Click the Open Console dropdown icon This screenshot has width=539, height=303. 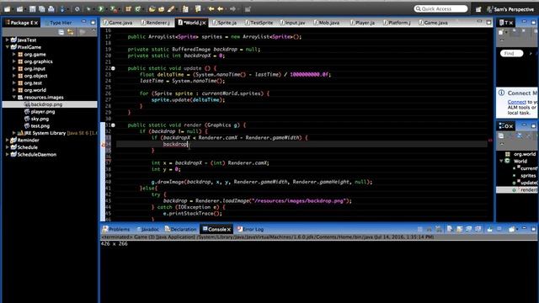[511, 229]
